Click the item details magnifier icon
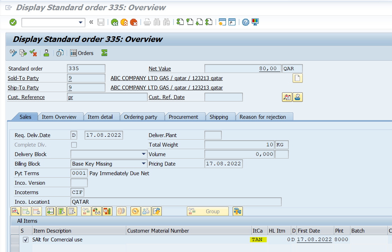 tap(15, 211)
